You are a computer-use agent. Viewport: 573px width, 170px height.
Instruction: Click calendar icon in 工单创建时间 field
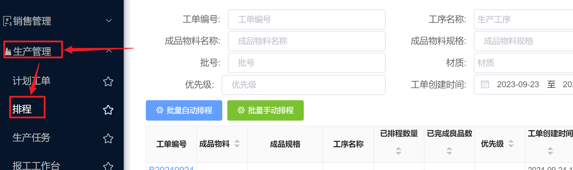click(x=485, y=84)
